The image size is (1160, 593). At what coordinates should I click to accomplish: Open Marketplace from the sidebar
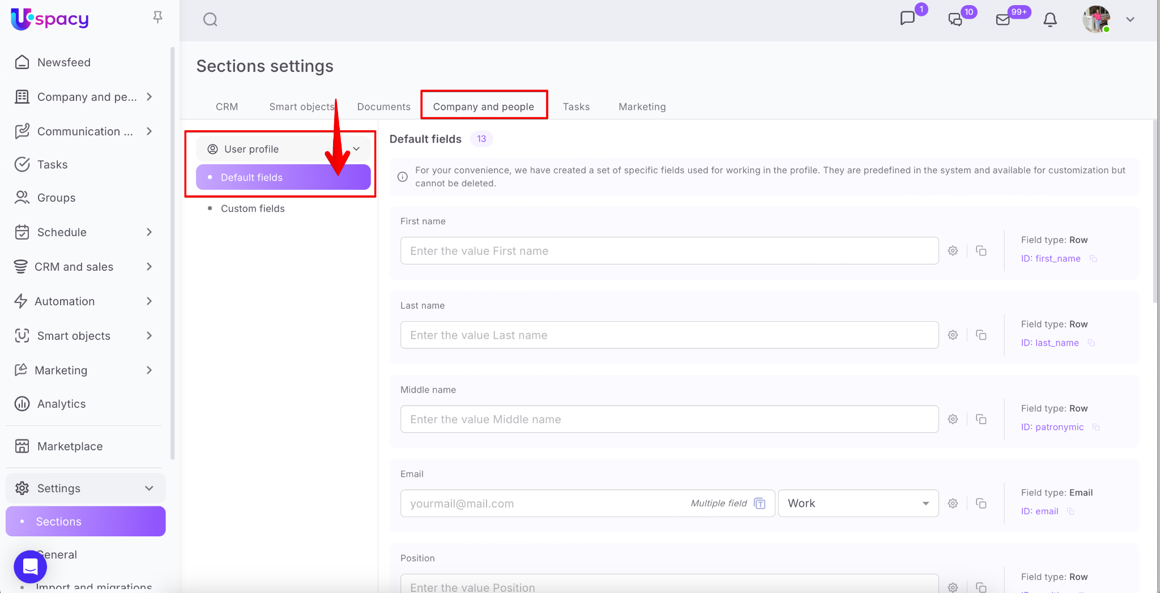pos(70,446)
